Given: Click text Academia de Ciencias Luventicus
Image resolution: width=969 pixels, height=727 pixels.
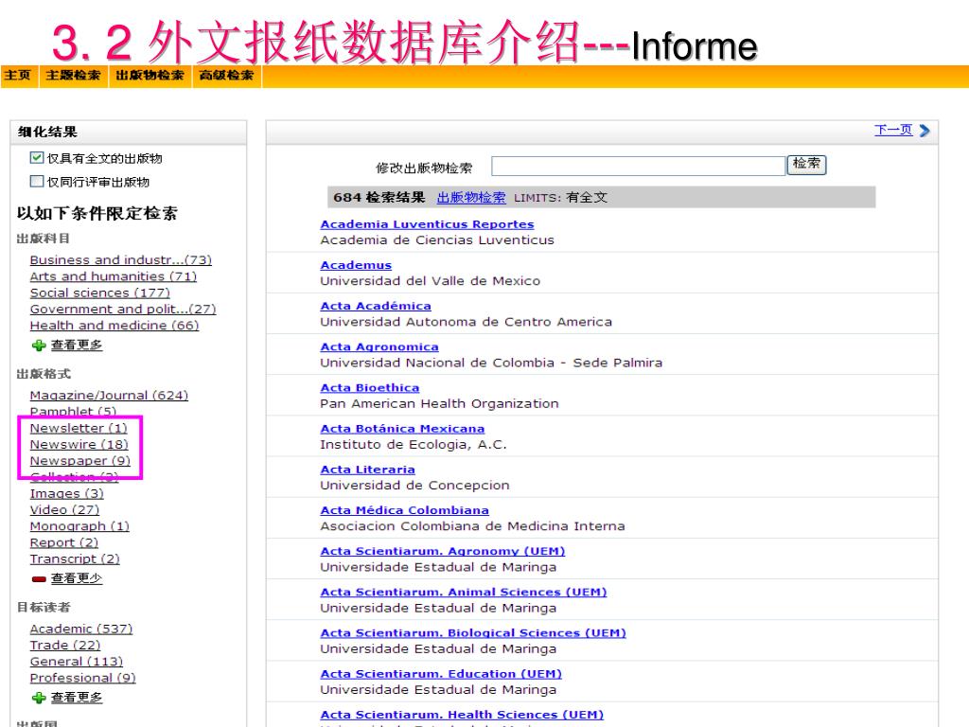Looking at the screenshot, I should coord(437,240).
